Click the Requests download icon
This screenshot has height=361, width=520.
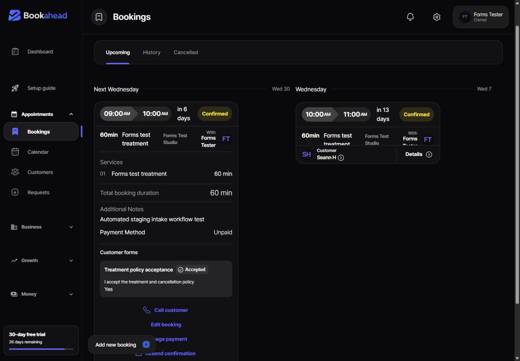[15, 192]
